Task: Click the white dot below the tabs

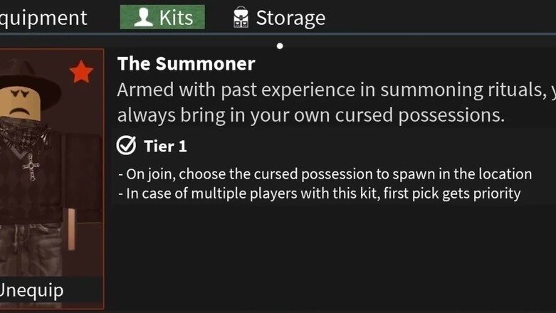Action: pos(280,46)
